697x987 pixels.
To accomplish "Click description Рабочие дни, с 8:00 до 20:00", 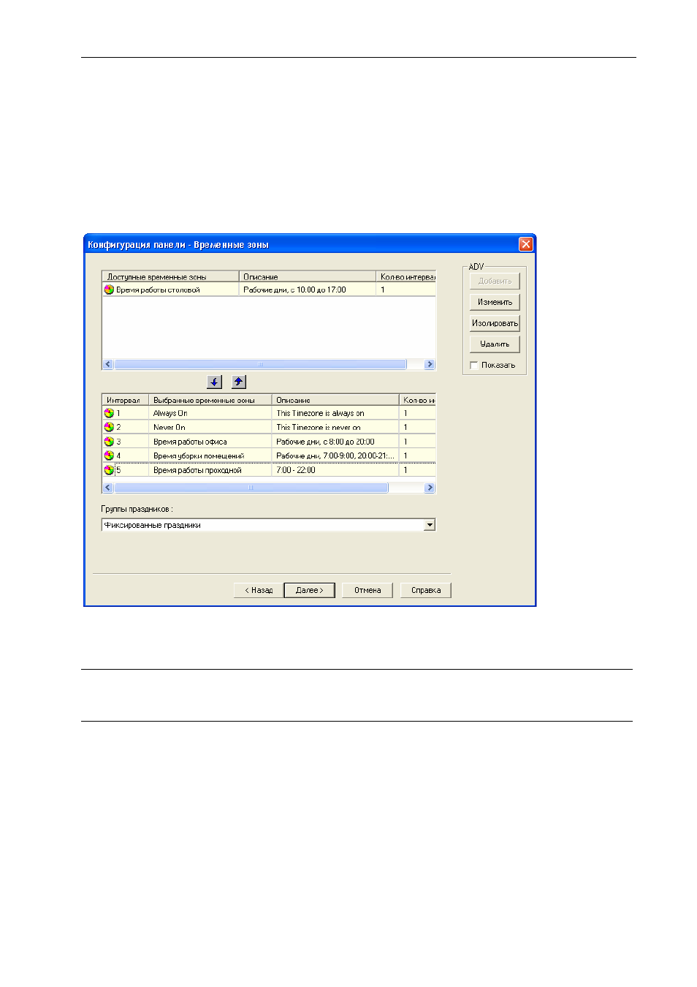I will (x=325, y=442).
